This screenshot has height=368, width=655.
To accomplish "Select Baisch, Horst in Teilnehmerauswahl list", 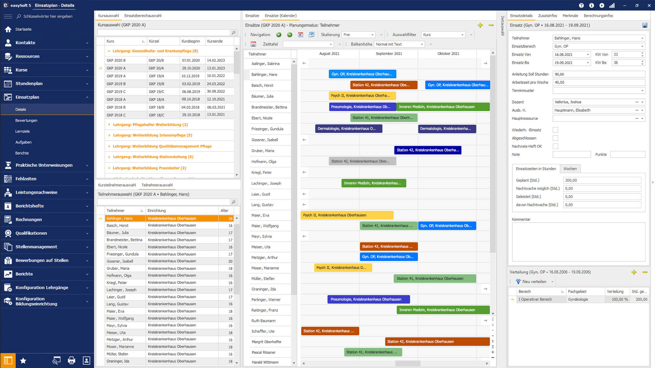I will (170, 226).
